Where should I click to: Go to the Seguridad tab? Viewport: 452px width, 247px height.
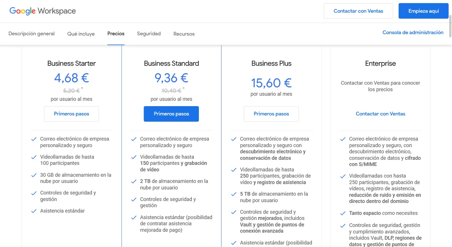149,34
